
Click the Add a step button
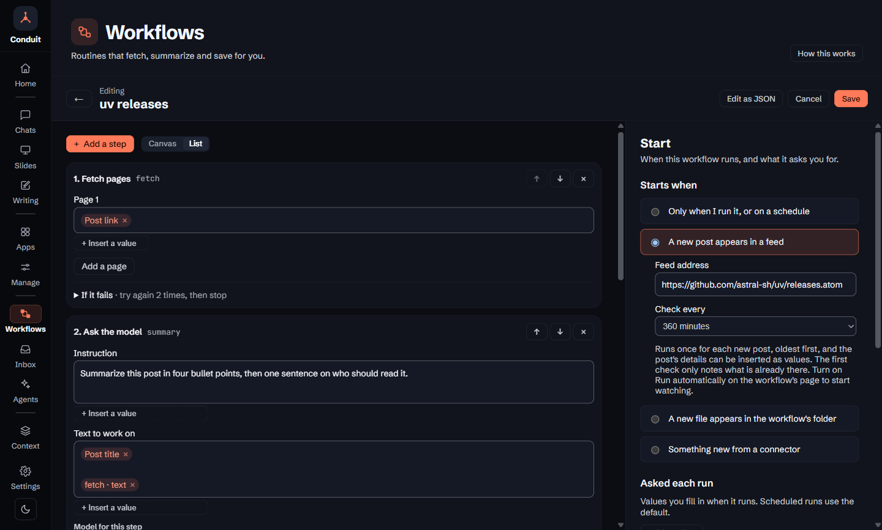[x=100, y=144]
